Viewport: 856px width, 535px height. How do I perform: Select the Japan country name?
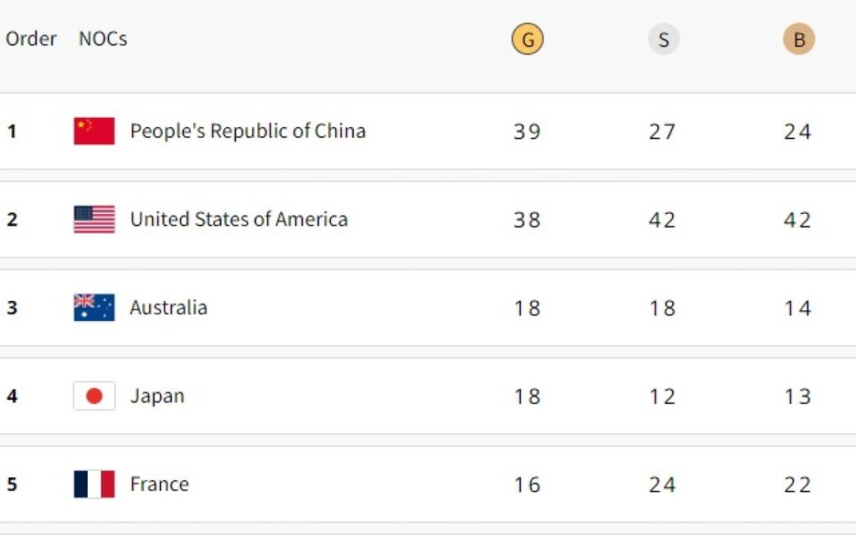tap(157, 395)
